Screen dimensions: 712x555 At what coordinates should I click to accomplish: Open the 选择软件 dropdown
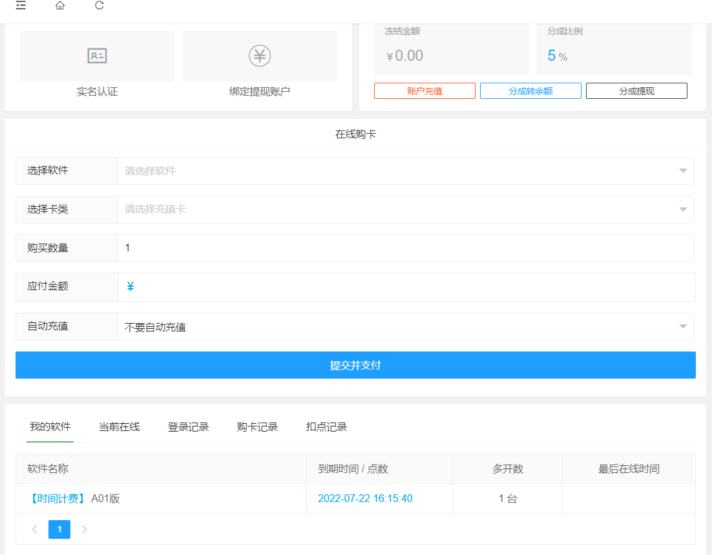pos(405,171)
